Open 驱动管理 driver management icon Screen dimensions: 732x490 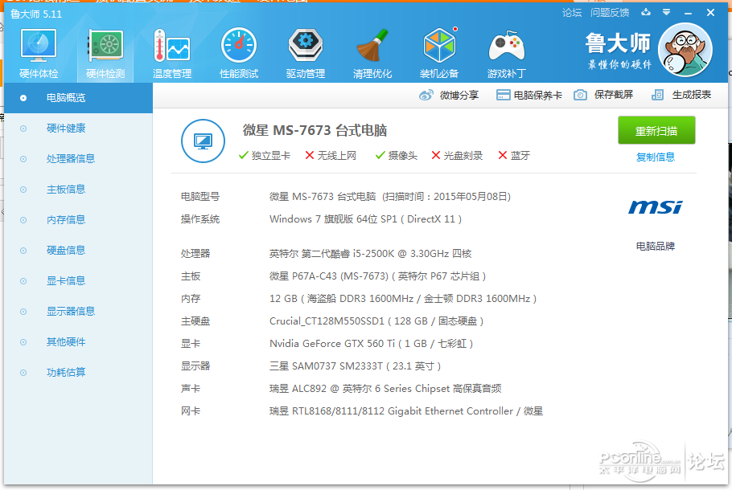[x=306, y=46]
